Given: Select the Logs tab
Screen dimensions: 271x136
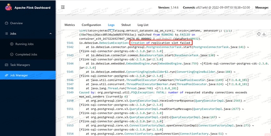Looking at the screenshot, I should coord(111,25).
